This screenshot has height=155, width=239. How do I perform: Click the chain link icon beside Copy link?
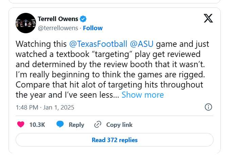point(98,124)
